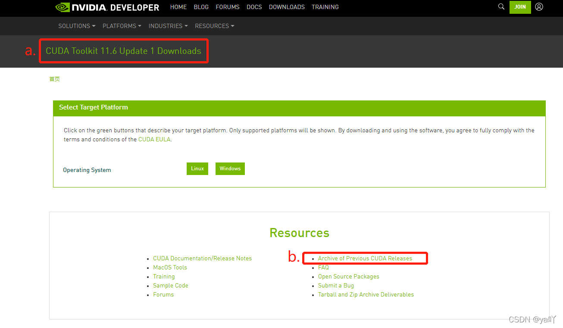Expand the INDUSTRIES dropdown

tap(168, 26)
